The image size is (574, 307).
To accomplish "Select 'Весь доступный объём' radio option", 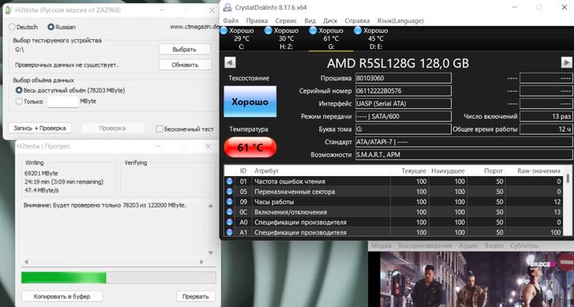I will click(19, 90).
